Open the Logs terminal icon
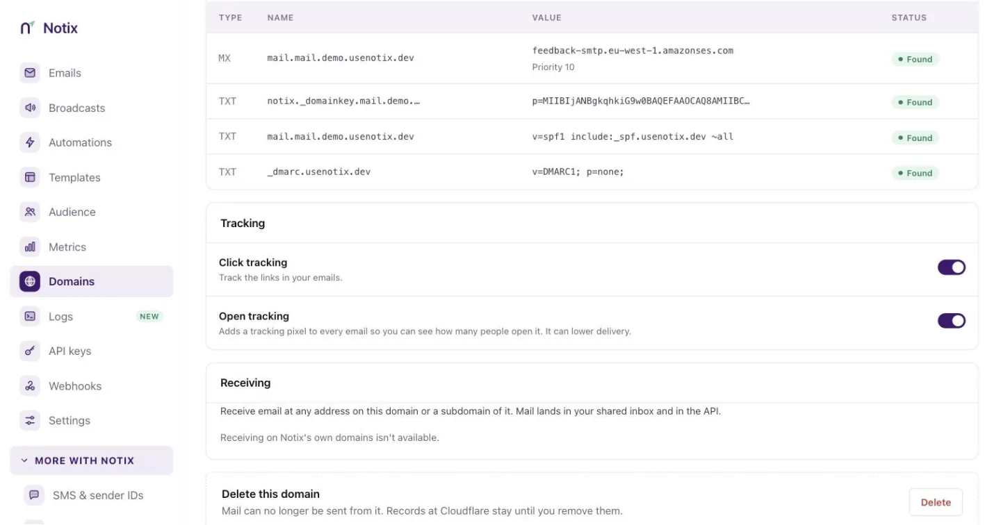 [30, 316]
